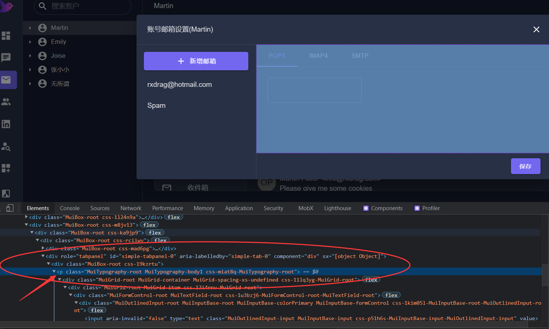
Task: Click the image icon at sidebar bottom
Action: [x=6, y=193]
